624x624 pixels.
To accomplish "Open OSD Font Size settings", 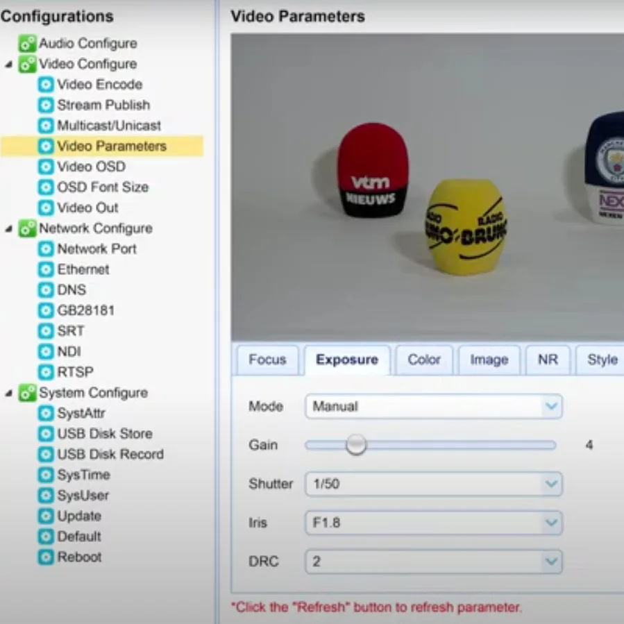I will point(103,187).
